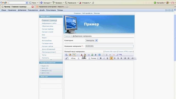Open the Дизайн admin menu
Screen dimensions: 176x99
(42, 10)
